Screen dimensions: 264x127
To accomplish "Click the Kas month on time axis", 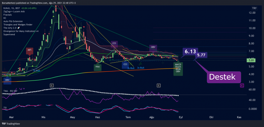I will click(x=239, y=117).
